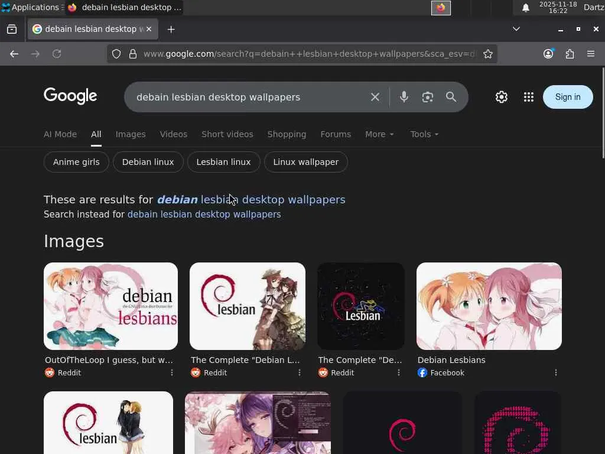This screenshot has width=605, height=454.
Task: Open Firefox hamburger application menu
Action: (591, 54)
